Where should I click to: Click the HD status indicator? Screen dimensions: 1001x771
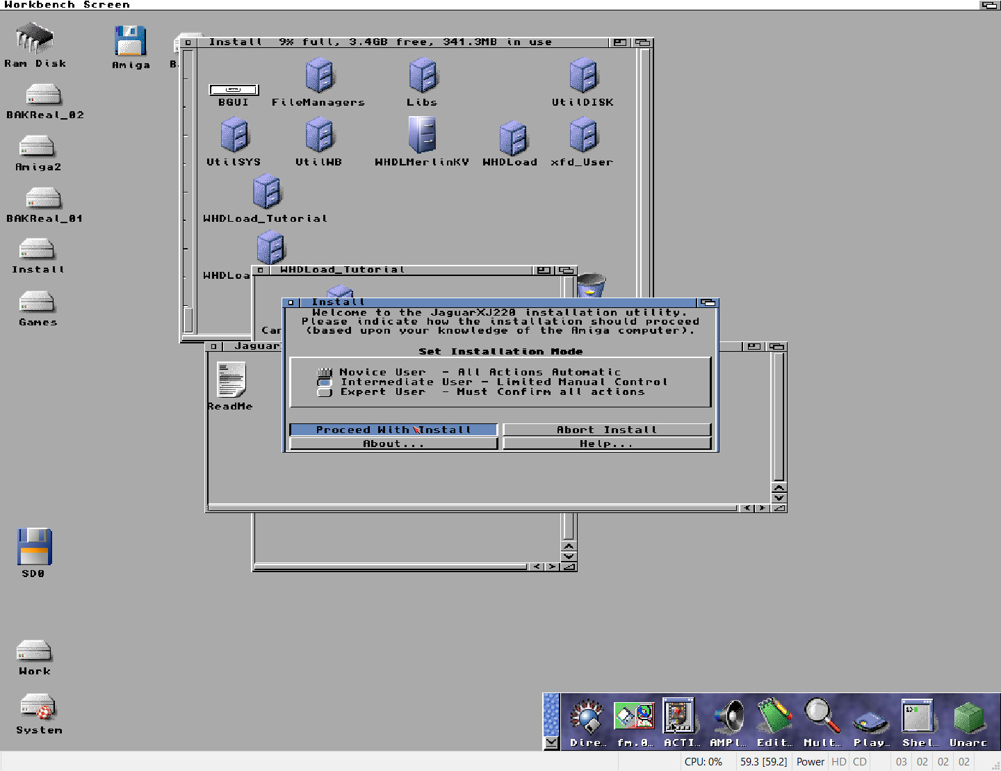(839, 762)
